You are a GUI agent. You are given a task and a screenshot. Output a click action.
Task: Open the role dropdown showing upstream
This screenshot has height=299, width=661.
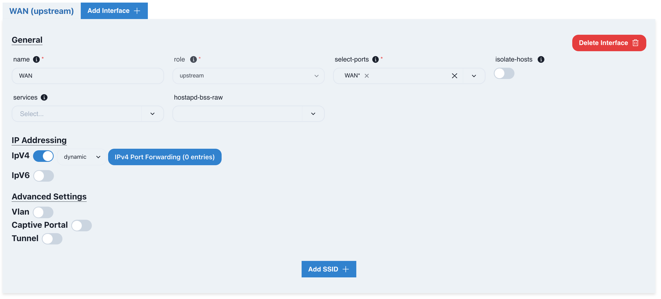tap(248, 76)
